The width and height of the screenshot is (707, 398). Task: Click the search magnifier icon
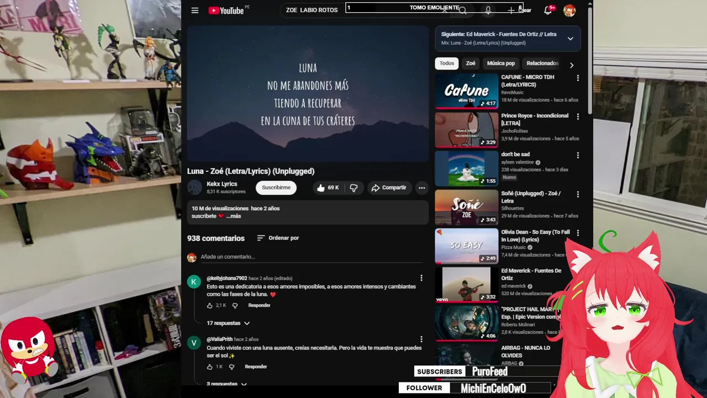click(x=463, y=10)
